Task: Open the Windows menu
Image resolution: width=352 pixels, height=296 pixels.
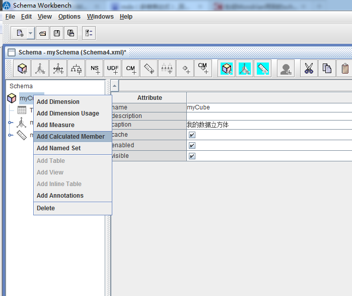Action: (x=100, y=17)
